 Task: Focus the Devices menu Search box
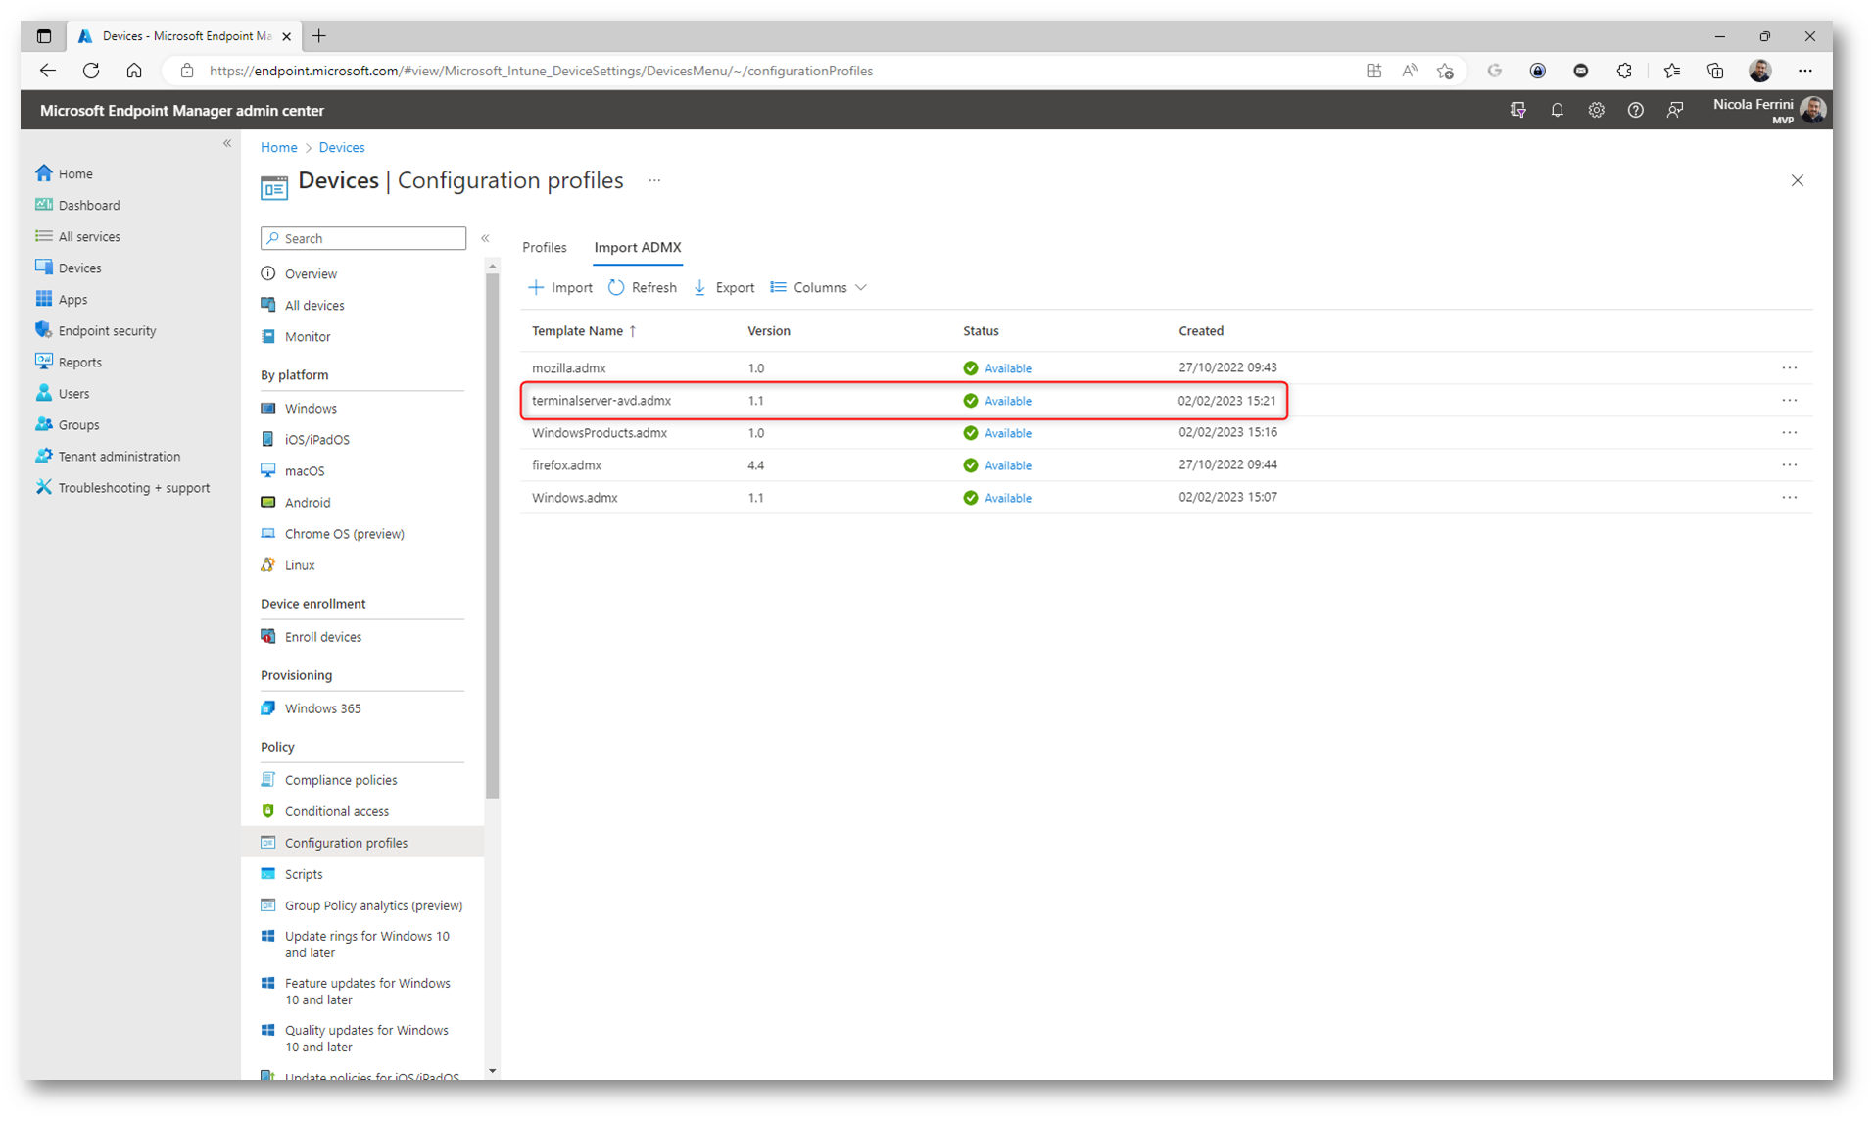pos(363,238)
